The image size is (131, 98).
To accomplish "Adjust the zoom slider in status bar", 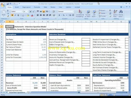I will (122, 95).
